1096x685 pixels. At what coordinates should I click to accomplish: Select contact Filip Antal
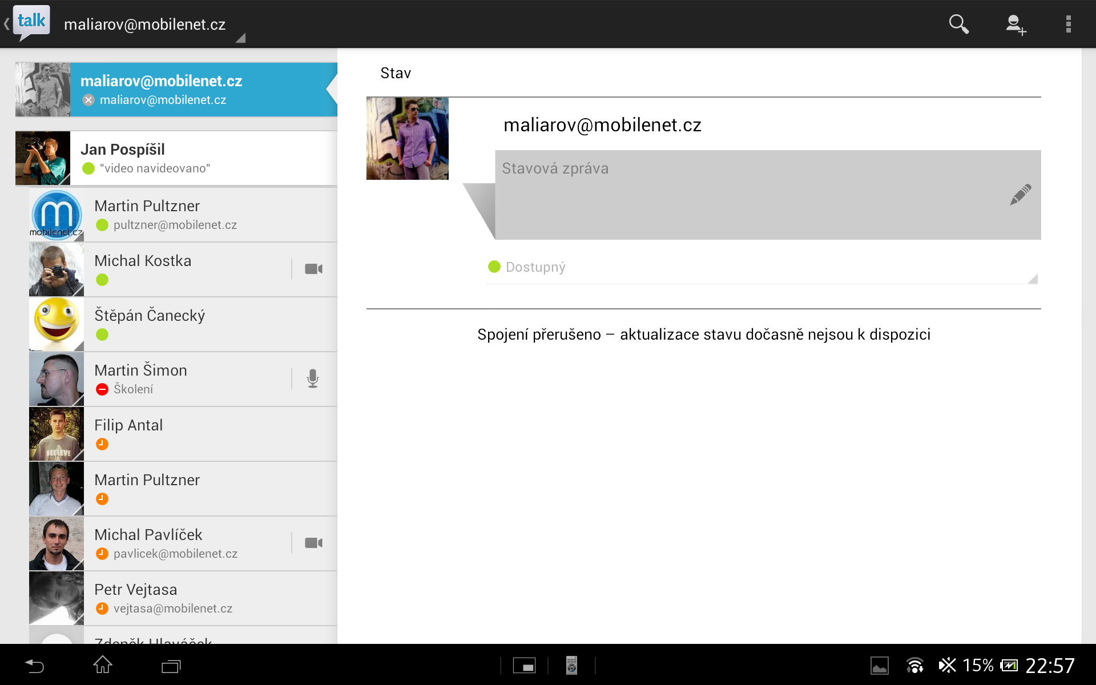[x=171, y=433]
